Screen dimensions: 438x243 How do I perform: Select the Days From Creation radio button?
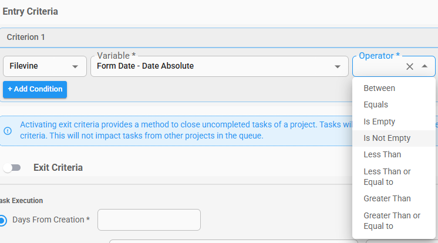(2, 220)
